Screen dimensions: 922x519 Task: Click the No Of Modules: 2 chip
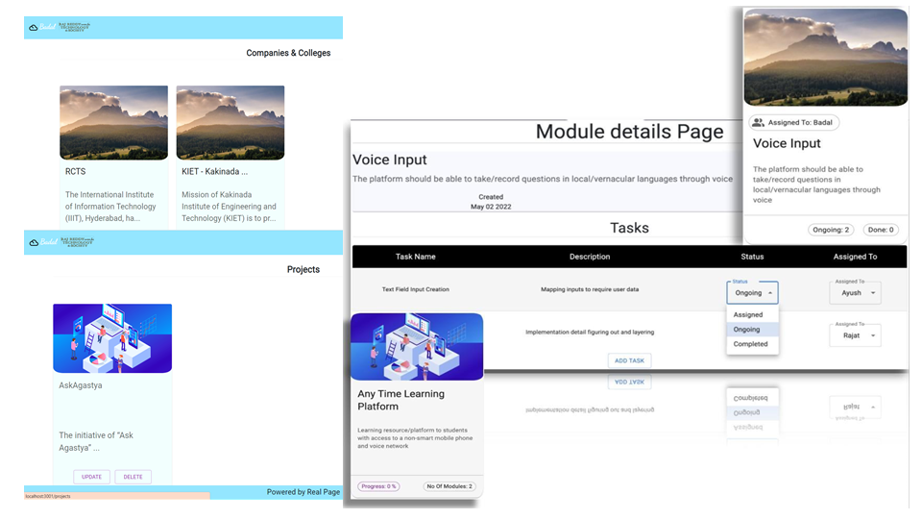pos(449,486)
